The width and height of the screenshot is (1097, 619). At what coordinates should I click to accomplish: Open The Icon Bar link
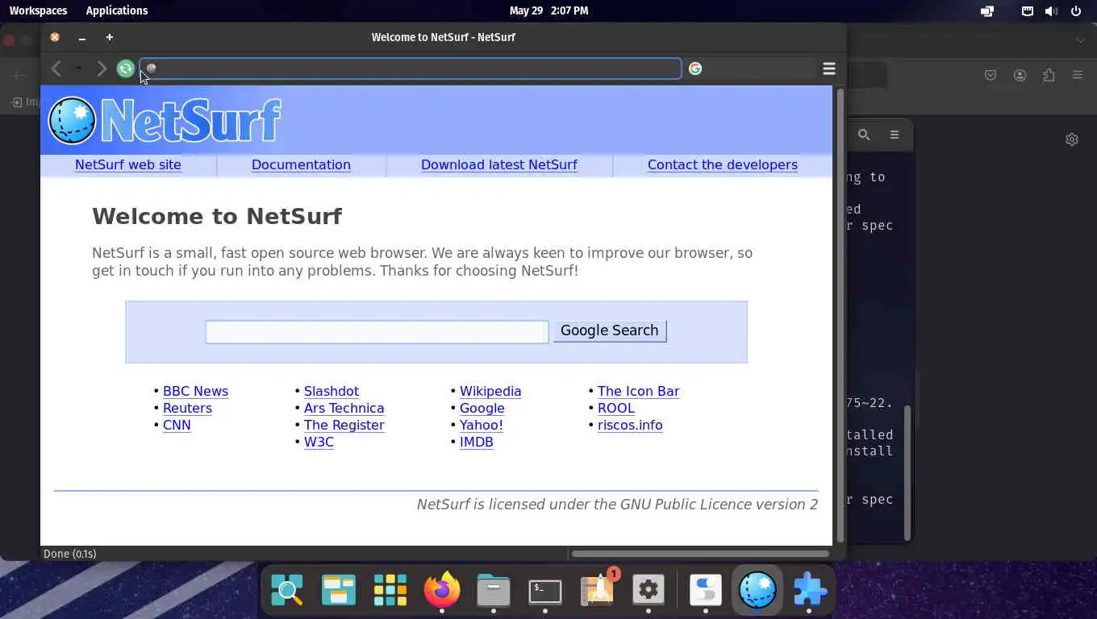point(638,391)
